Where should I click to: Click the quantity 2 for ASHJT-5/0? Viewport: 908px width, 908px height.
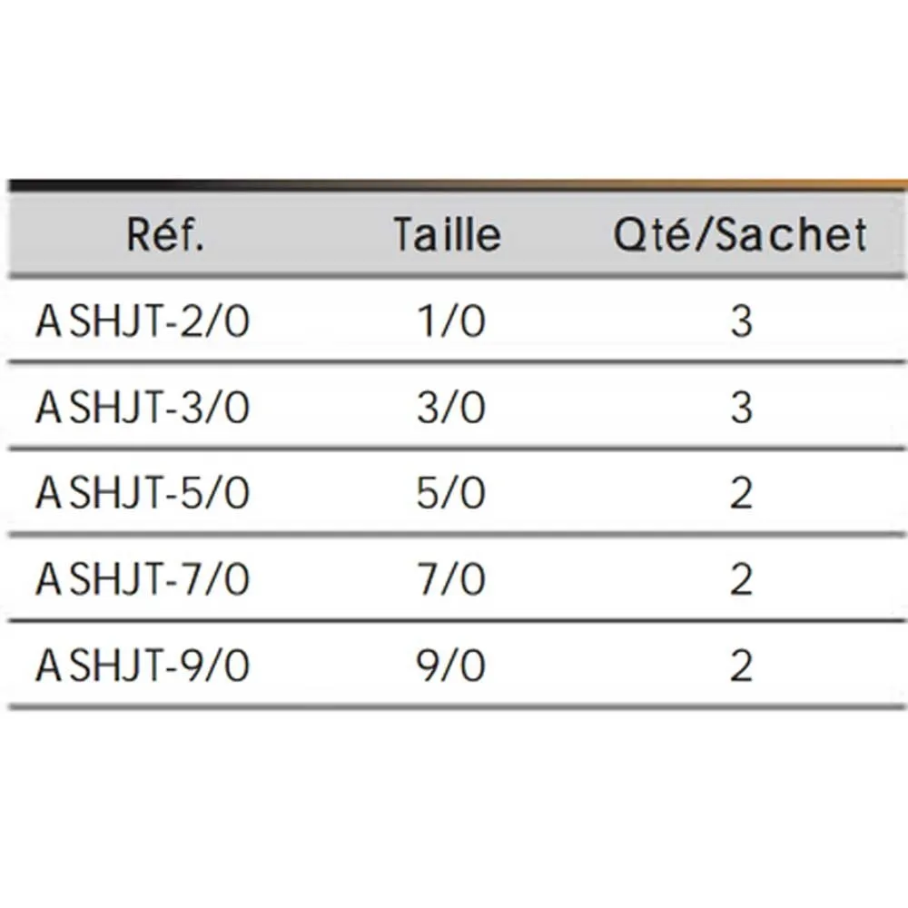742,495
